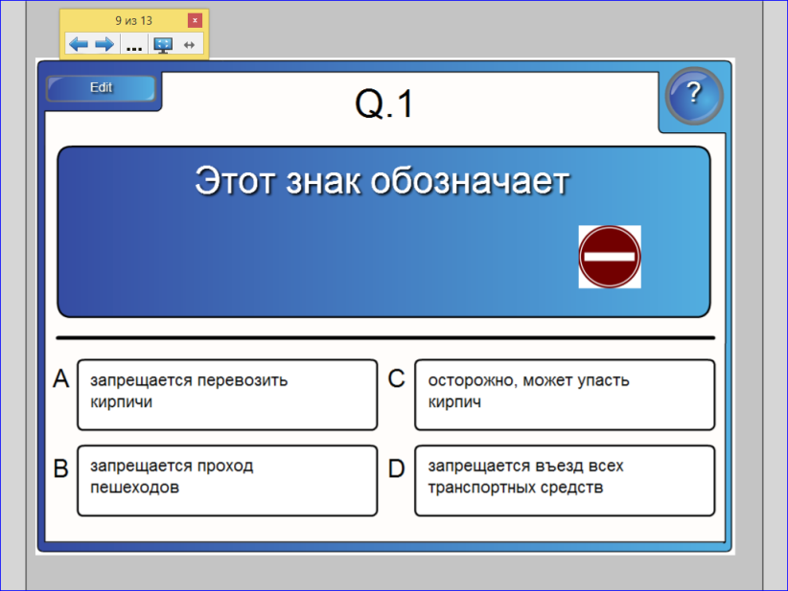This screenshot has width=788, height=591.
Task: Switch to full screen monitor view
Action: point(163,45)
